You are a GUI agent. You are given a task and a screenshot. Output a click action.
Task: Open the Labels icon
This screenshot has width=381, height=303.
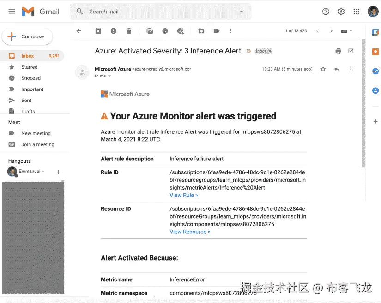[217, 31]
